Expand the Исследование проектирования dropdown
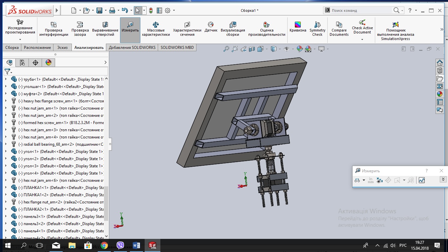This screenshot has width=448, height=252. click(20, 40)
